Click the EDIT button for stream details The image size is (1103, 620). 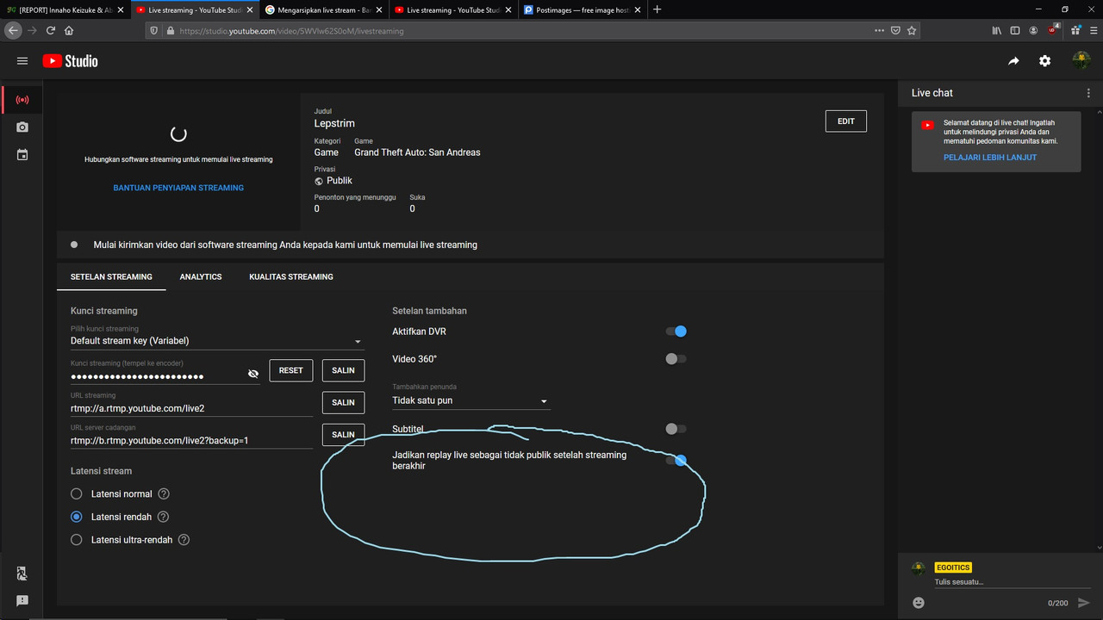click(846, 121)
